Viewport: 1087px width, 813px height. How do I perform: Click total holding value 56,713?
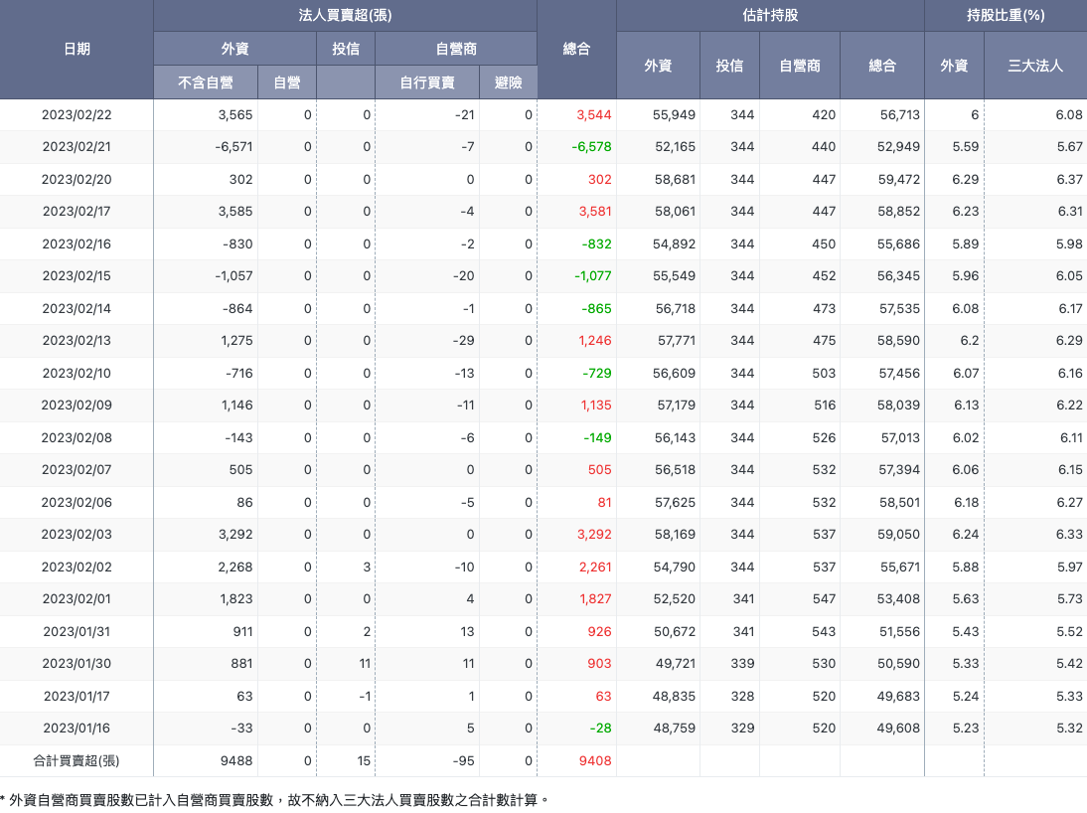(x=900, y=115)
